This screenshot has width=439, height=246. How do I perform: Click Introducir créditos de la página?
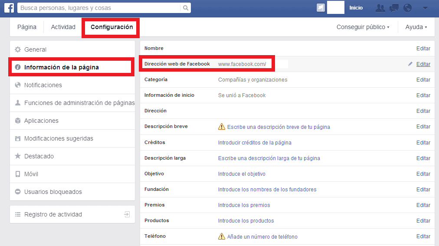(255, 143)
